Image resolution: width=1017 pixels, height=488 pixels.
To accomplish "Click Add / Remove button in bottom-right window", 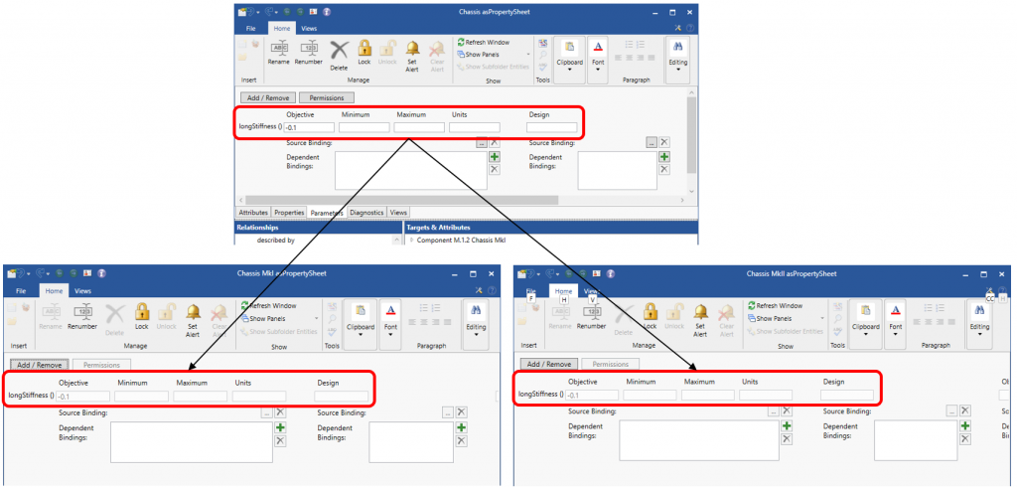I will tap(546, 365).
